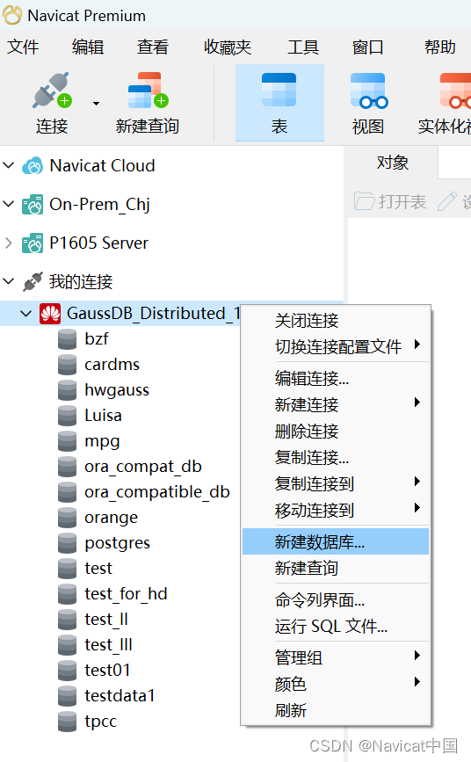Collapse the On-Prem_Chj tree node
Viewport: 471px width, 762px height.
coord(8,204)
